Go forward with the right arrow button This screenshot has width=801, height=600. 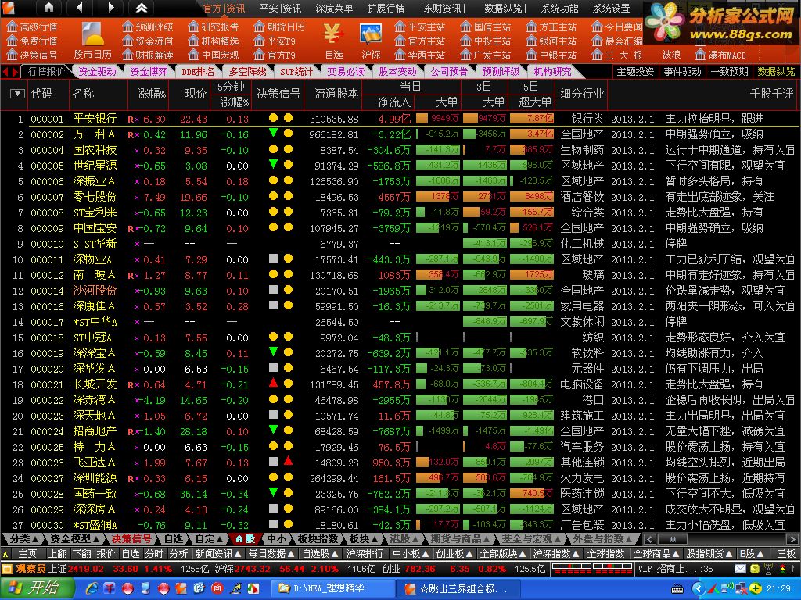point(111,7)
